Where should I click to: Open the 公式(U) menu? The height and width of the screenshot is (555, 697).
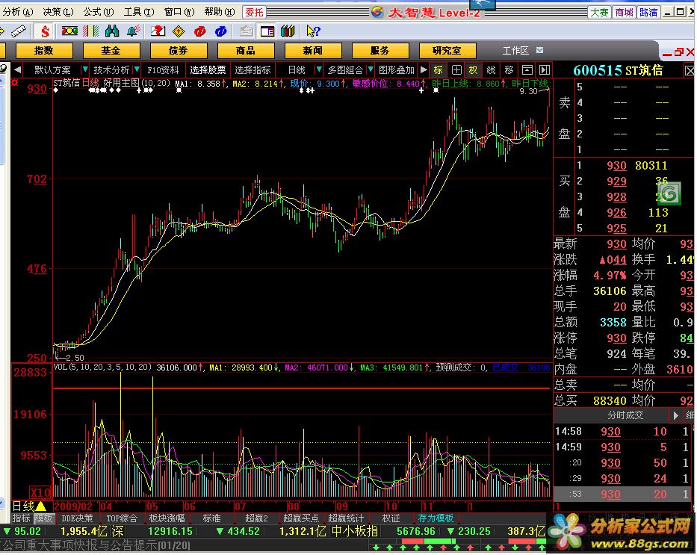pos(99,11)
